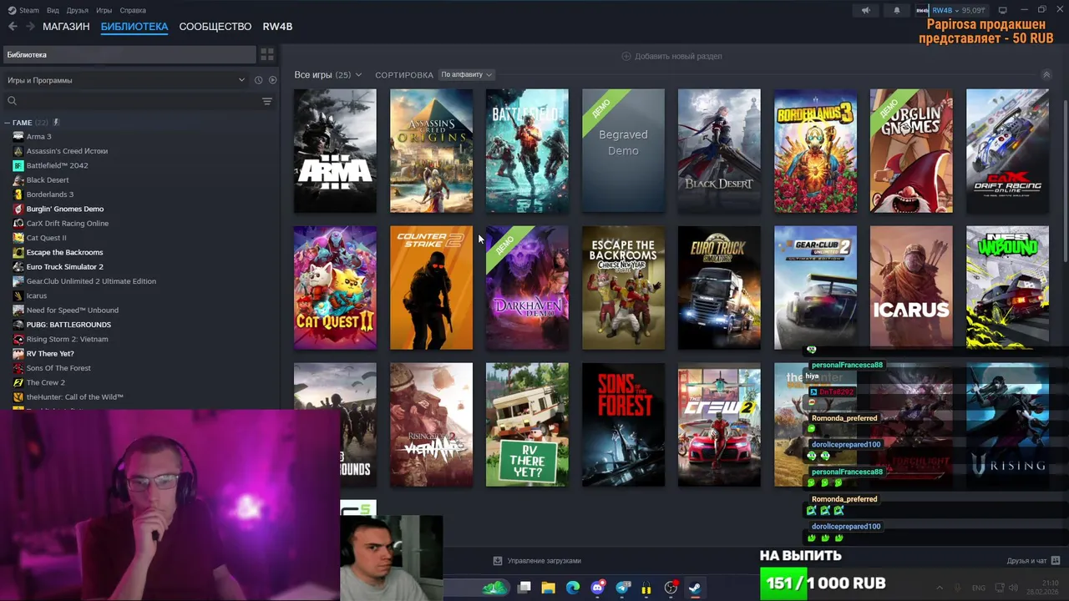
Task: Open Microsoft Edge from the taskbar
Action: (573, 588)
